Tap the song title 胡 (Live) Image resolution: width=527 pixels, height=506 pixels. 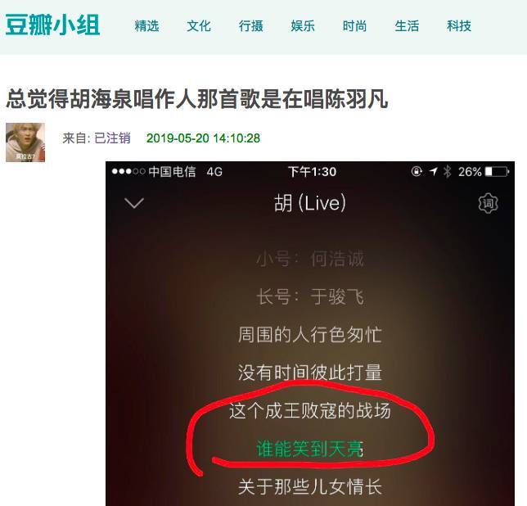[x=310, y=203]
